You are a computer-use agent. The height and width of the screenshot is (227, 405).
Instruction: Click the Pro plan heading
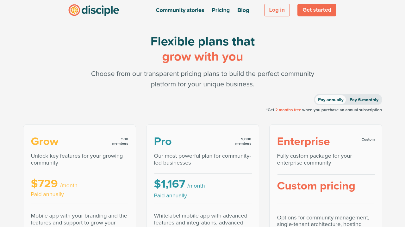click(x=163, y=141)
